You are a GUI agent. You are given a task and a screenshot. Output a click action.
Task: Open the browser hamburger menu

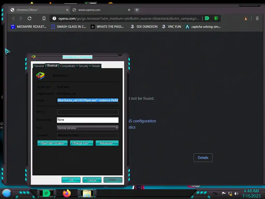(x=257, y=18)
